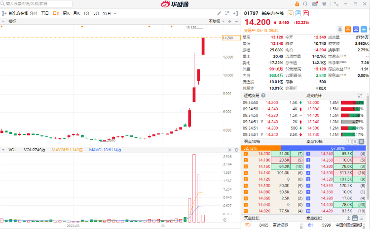Switch to 5分 five-minute chart
This screenshot has height=229, width=370.
pyautogui.click(x=96, y=13)
